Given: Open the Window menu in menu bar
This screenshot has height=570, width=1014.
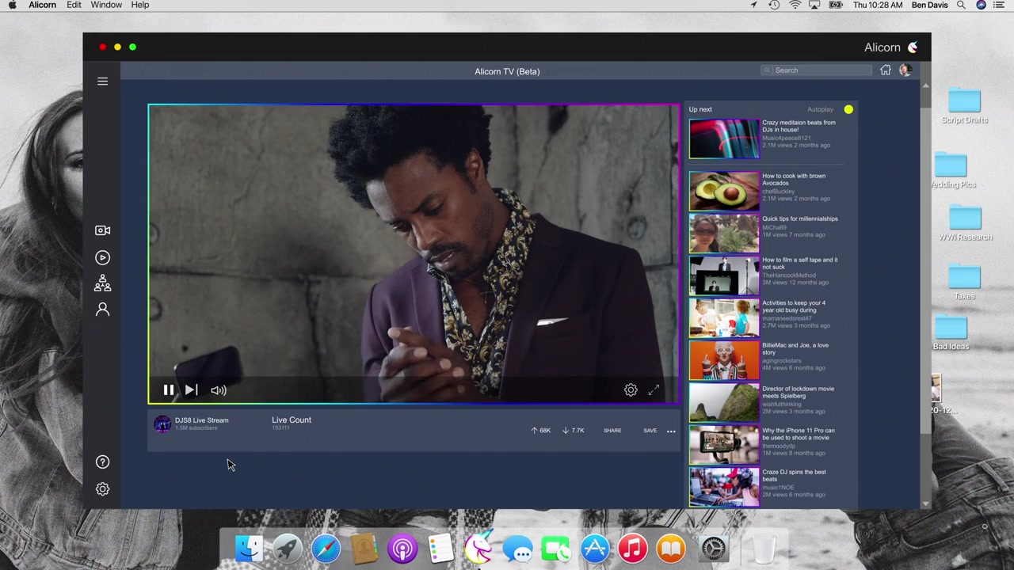Looking at the screenshot, I should [x=105, y=6].
